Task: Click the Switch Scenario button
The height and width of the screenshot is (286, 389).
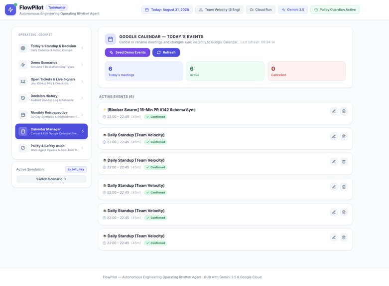Action: click(51, 179)
